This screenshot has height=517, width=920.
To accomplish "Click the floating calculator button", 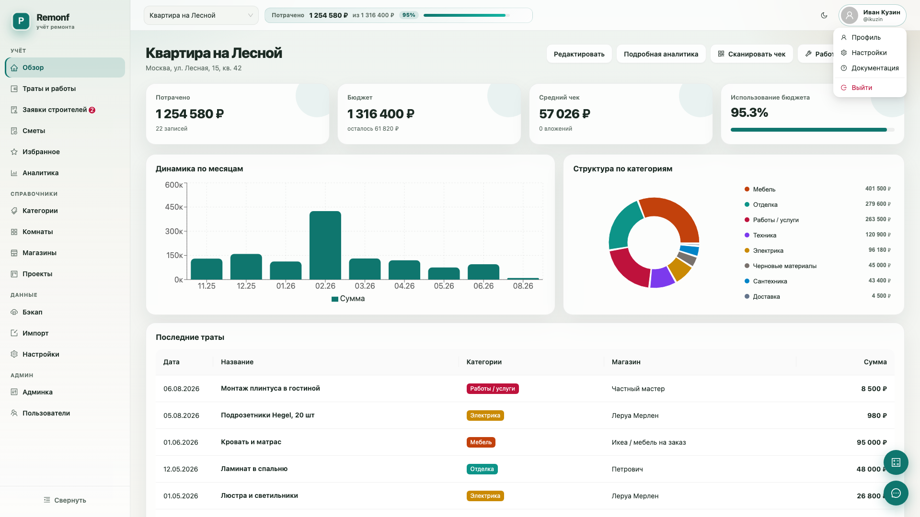I will point(896,462).
